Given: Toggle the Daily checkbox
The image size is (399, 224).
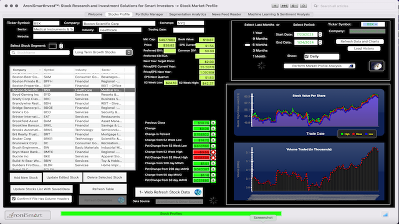Looking at the screenshot, I should point(307,57).
